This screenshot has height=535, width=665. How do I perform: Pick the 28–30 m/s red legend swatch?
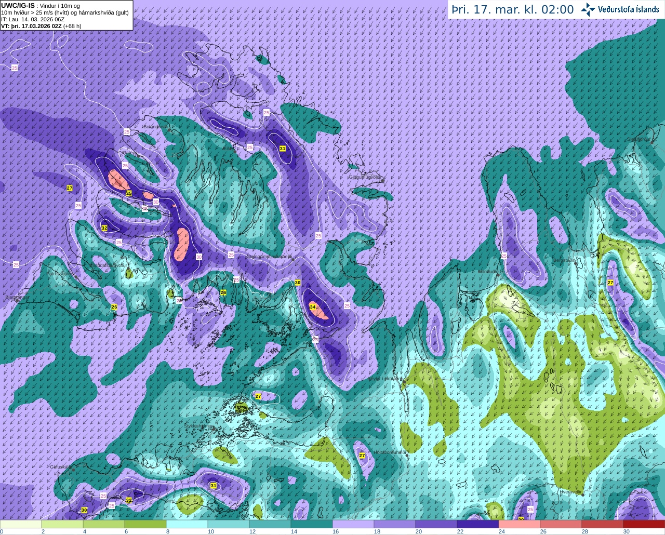(603, 524)
